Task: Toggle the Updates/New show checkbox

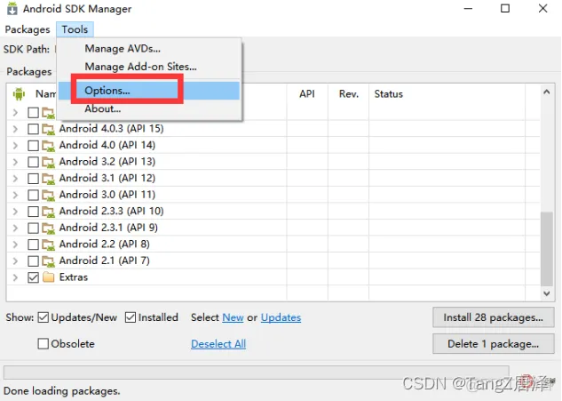Action: point(43,317)
